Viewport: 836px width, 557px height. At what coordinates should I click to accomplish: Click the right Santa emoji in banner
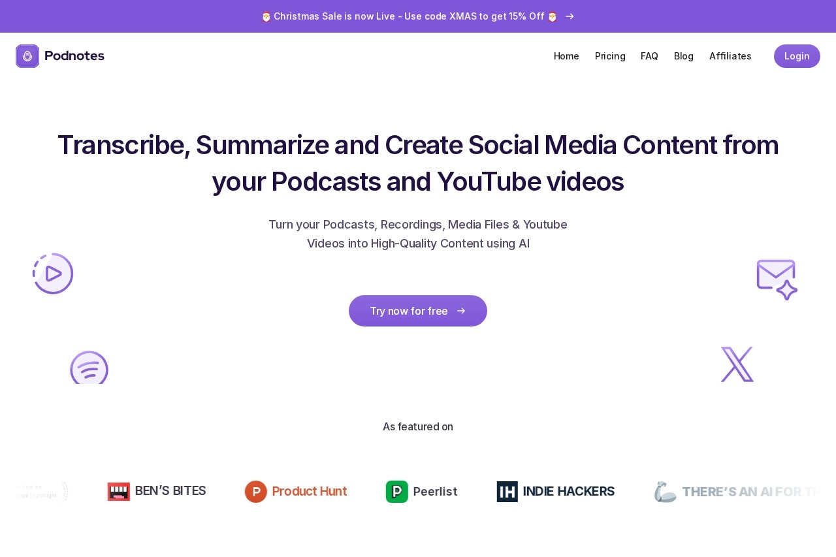[x=553, y=16]
